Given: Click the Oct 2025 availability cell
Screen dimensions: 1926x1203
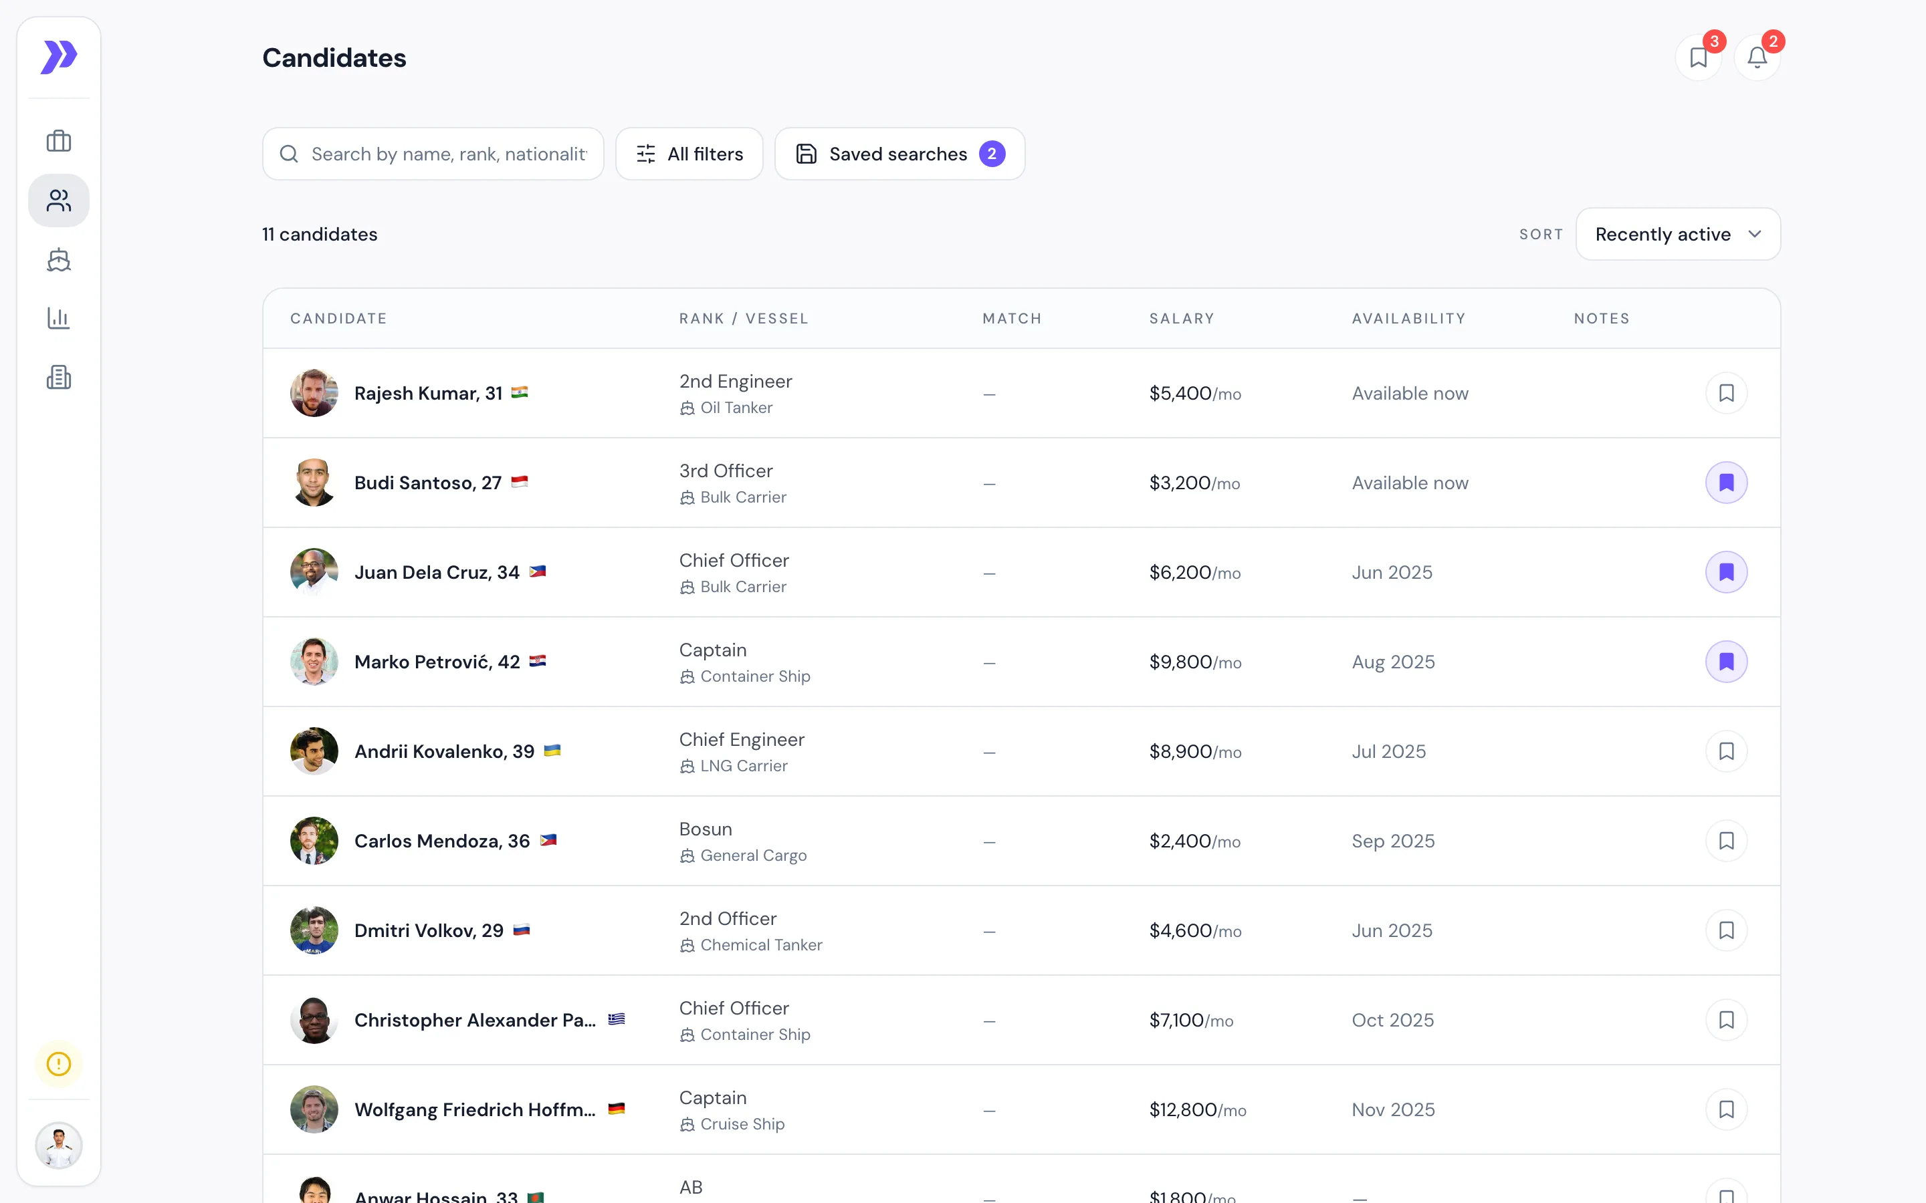Looking at the screenshot, I should click(x=1393, y=1020).
